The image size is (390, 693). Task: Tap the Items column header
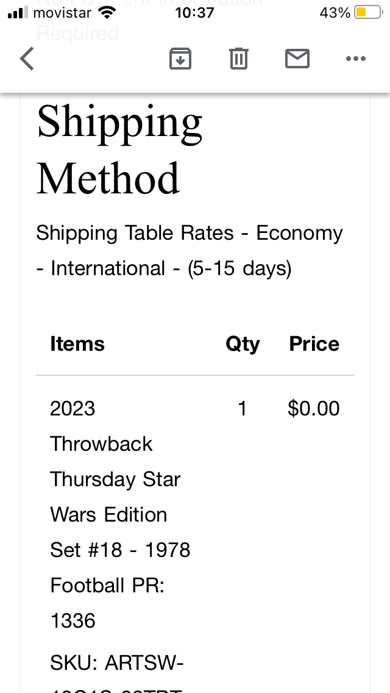pyautogui.click(x=77, y=344)
